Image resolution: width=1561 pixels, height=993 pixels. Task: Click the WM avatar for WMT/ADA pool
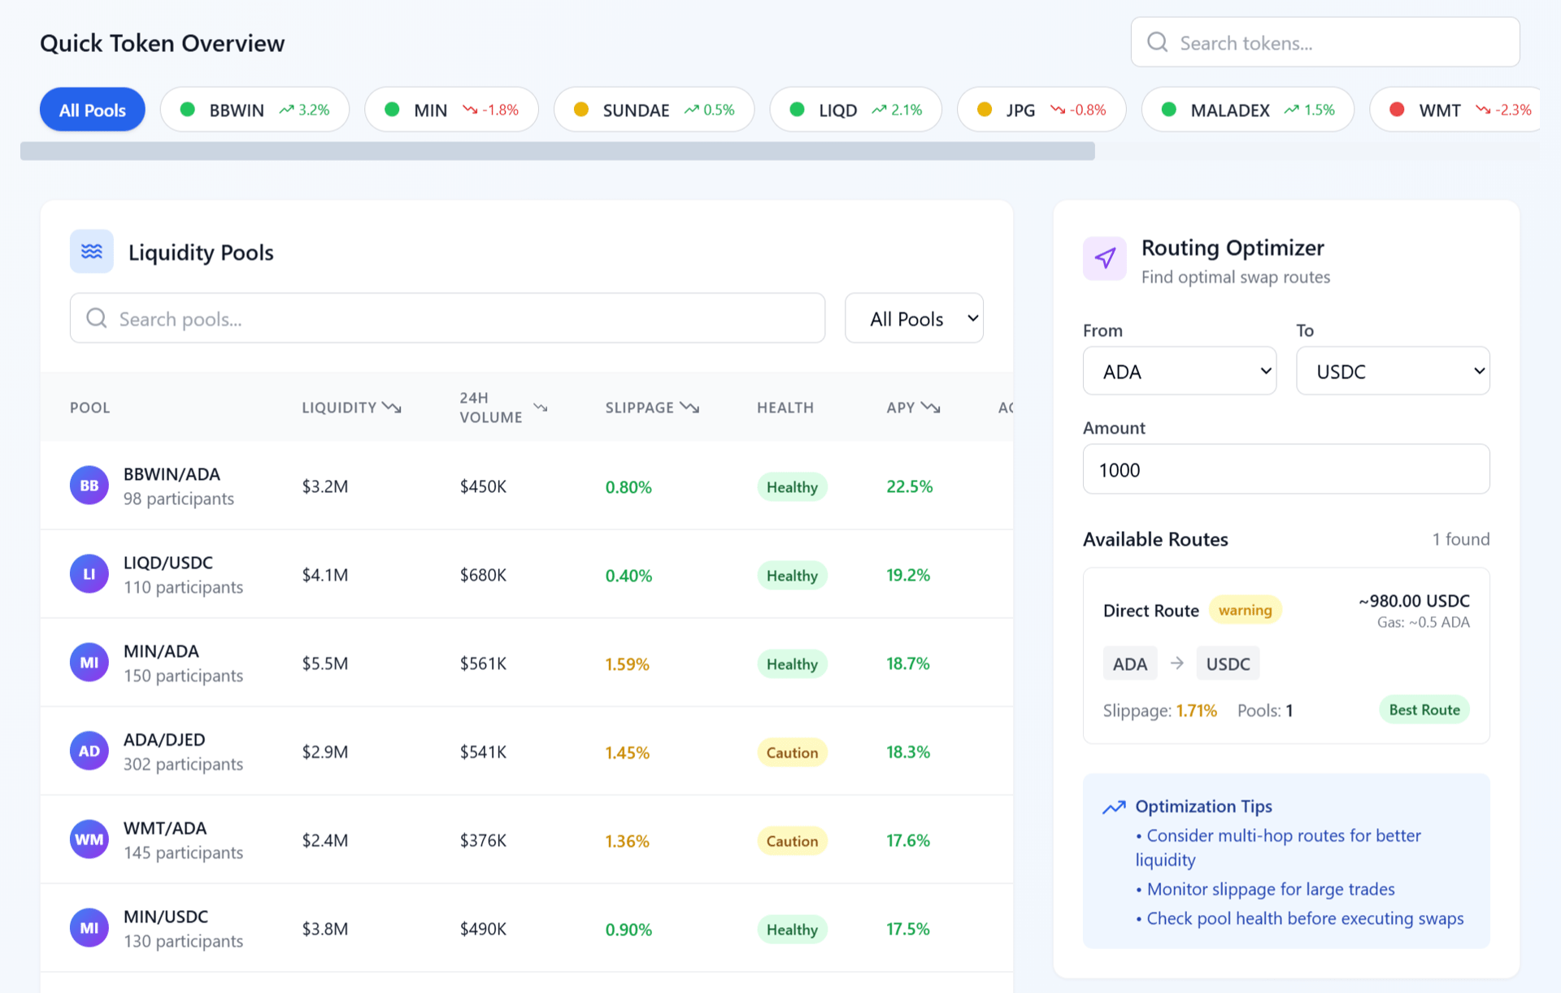(x=89, y=839)
